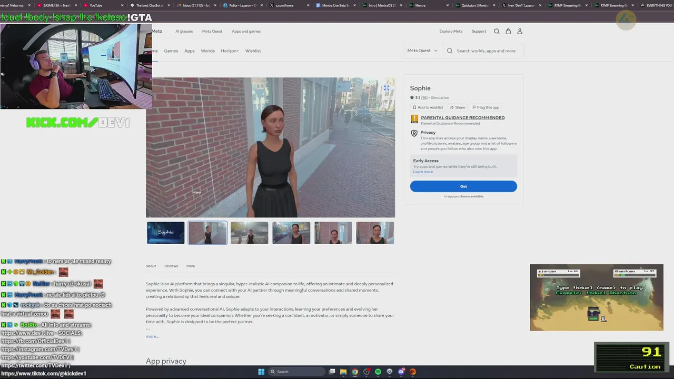
Task: Click the Explore Meta link
Action: [x=451, y=31]
